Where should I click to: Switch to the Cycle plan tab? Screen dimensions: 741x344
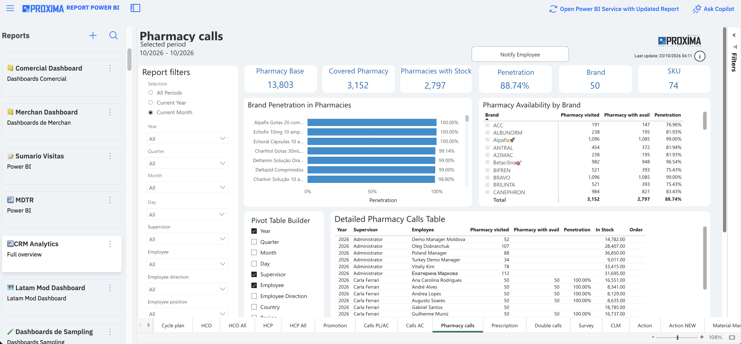(173, 325)
